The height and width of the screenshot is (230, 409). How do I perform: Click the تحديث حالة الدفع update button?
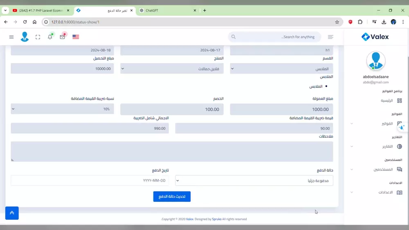172,197
